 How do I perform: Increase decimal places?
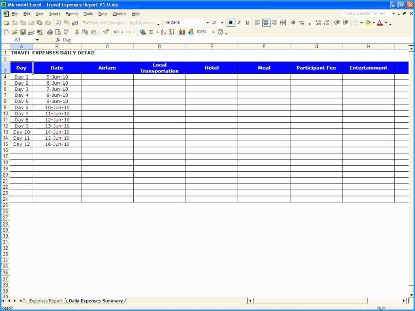[318, 23]
